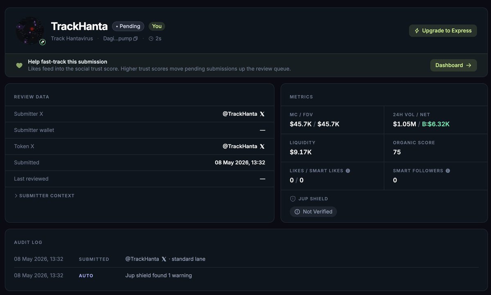Screen dimensions: 491x295
Task: Click the $45.7K / $45.7K MC / FDV value
Action: [x=315, y=124]
